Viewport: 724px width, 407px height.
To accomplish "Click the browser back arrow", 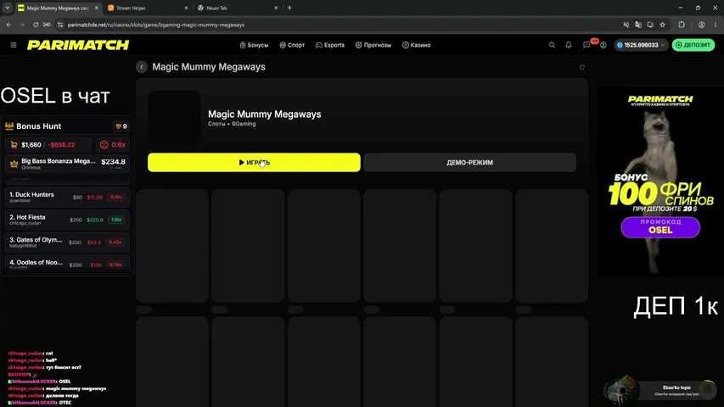I will coord(8,25).
